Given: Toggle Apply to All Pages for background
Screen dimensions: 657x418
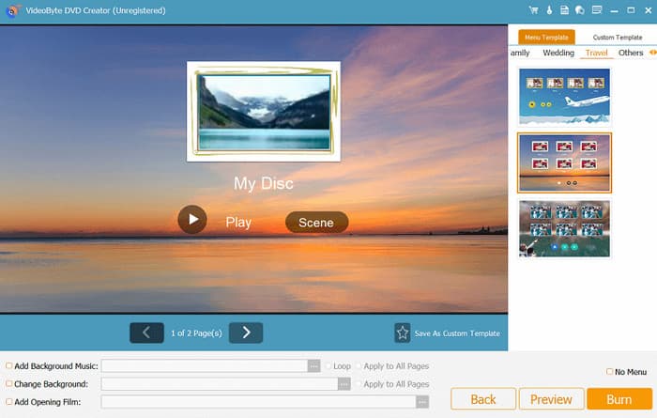Looking at the screenshot, I should (x=359, y=383).
